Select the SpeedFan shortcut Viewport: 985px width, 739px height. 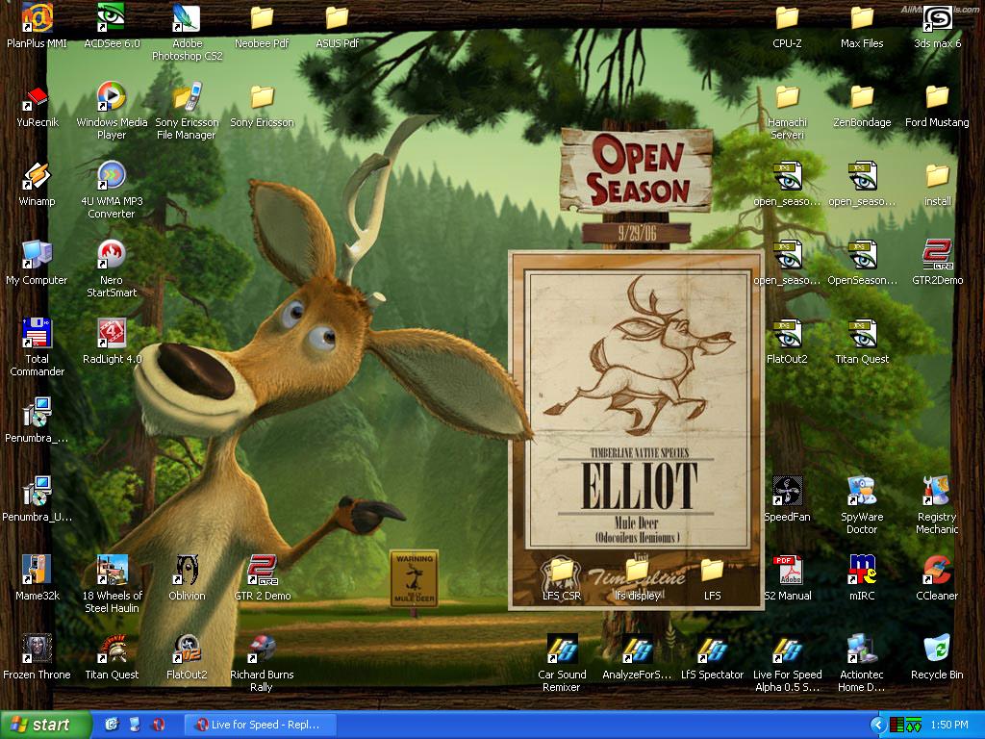pyautogui.click(x=787, y=492)
